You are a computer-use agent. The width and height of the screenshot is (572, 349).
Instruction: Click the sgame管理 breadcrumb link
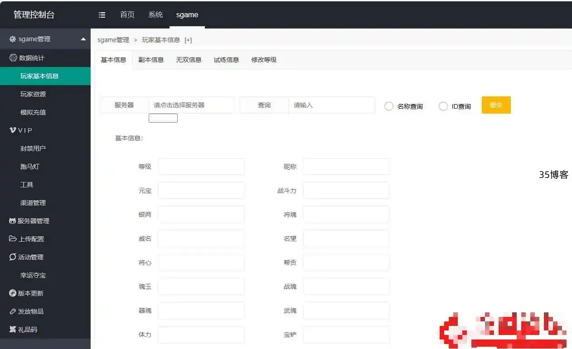point(113,40)
